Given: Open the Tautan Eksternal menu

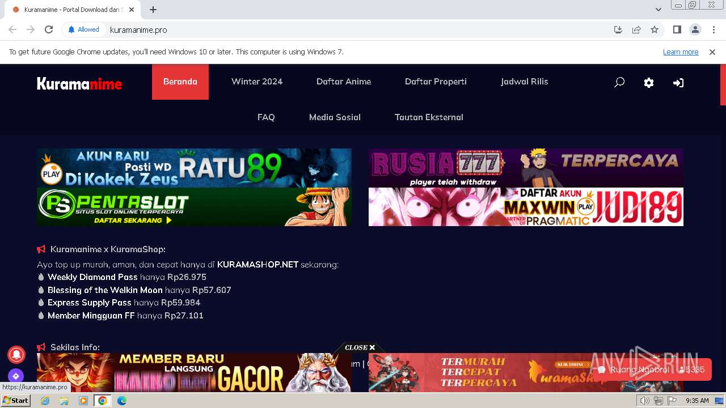Looking at the screenshot, I should coord(429,117).
